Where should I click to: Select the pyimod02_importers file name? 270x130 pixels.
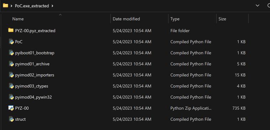(35, 75)
